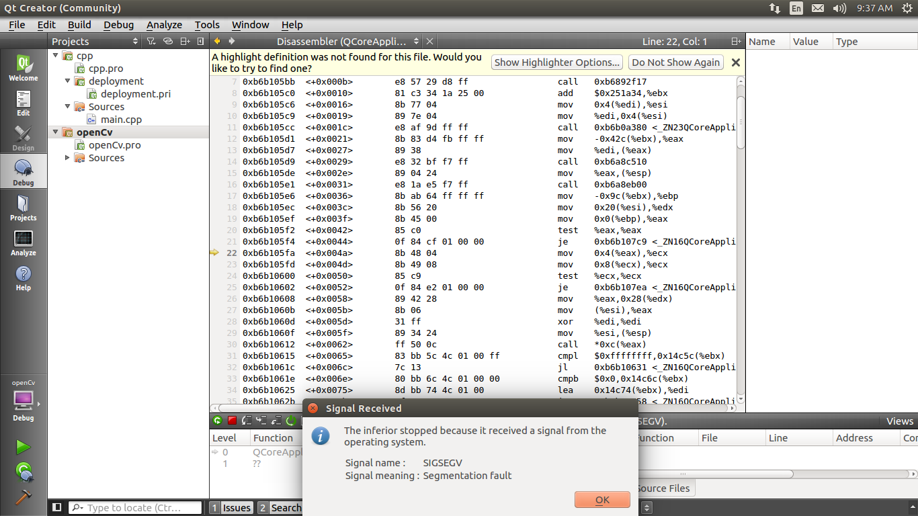918x516 pixels.
Task: Open the Tools menu
Action: (207, 25)
